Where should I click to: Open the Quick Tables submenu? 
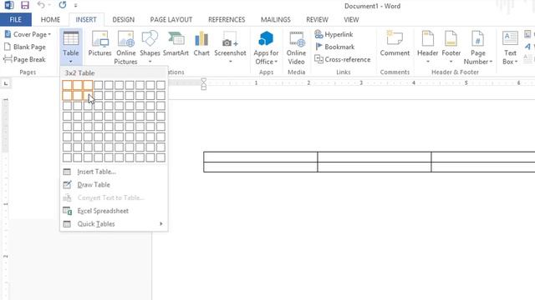coord(114,224)
